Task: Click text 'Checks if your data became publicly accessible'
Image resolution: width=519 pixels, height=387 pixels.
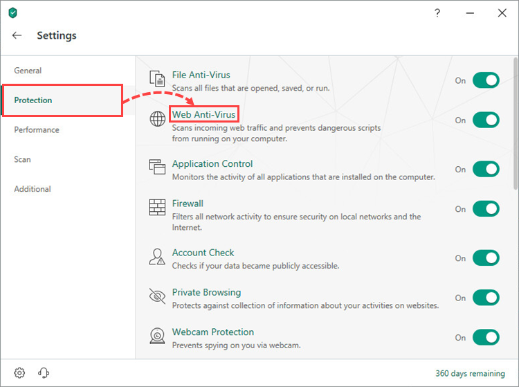Action: tap(255, 266)
